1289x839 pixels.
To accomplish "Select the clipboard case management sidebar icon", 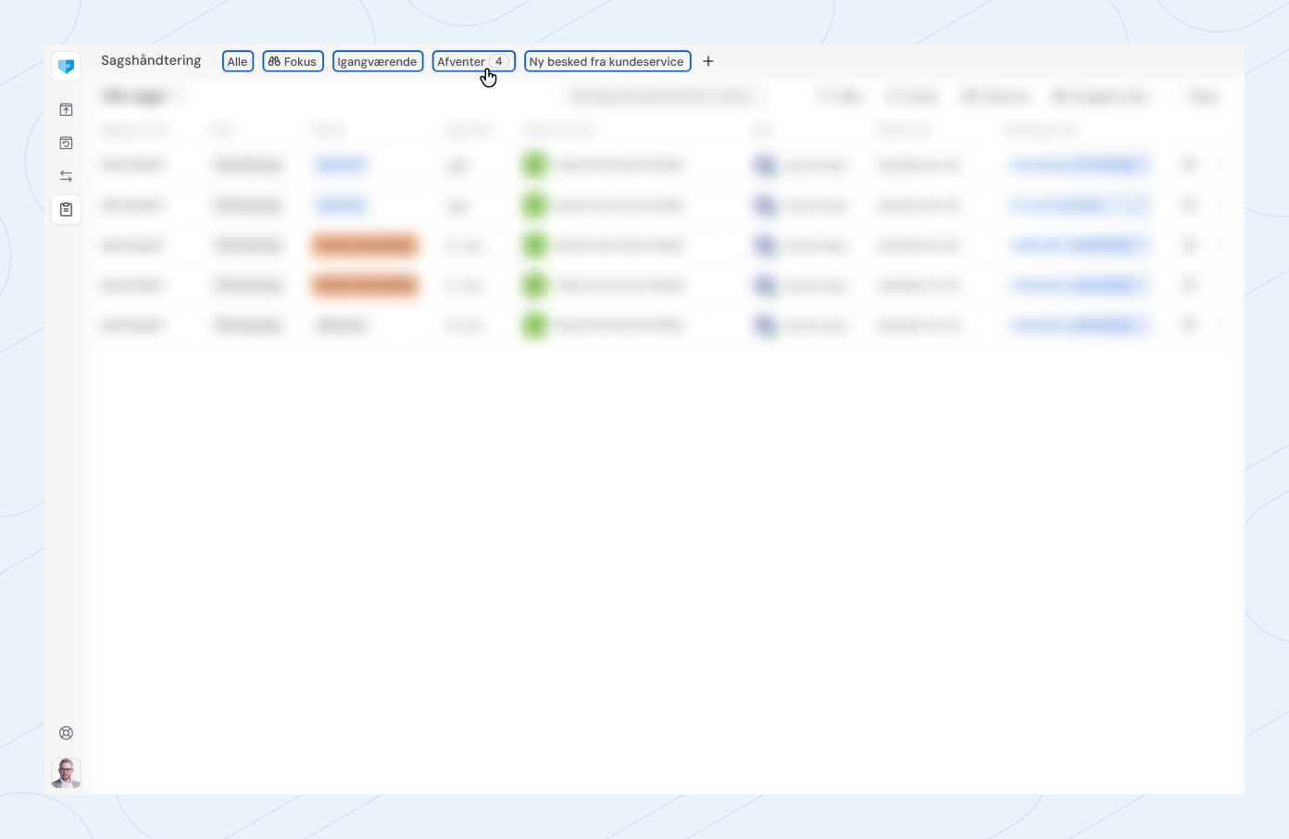I will [x=66, y=209].
